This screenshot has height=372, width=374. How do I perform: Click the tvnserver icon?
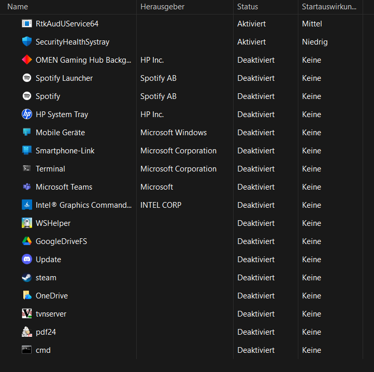(27, 313)
